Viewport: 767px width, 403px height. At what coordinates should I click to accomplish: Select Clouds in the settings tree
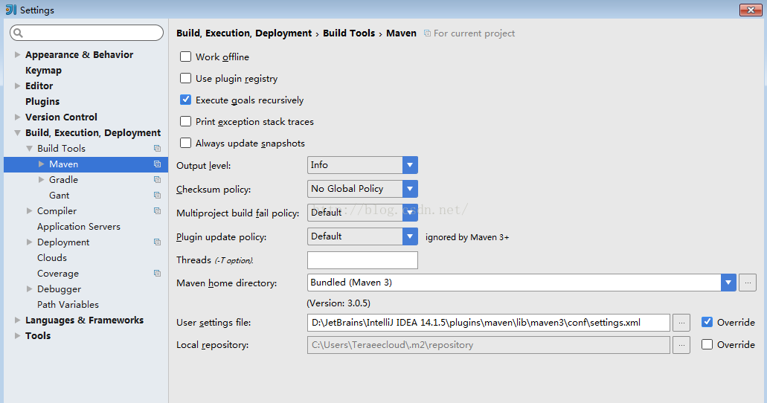(52, 258)
